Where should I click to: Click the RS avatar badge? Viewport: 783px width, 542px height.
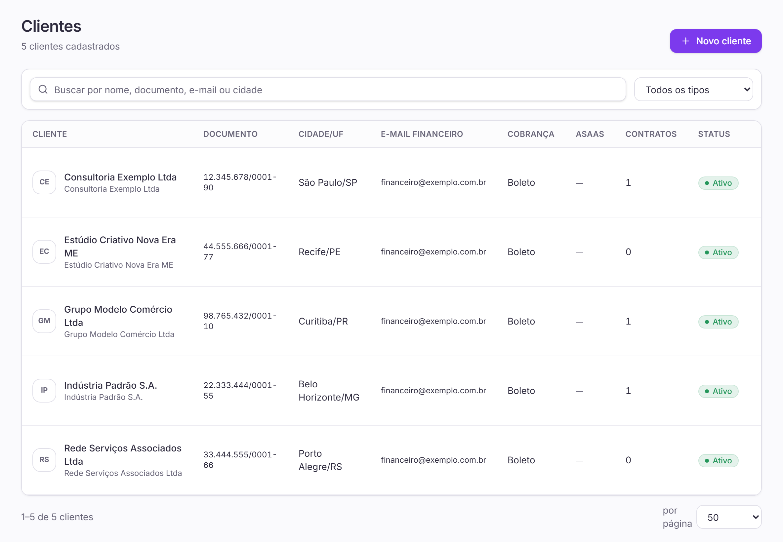coord(44,460)
